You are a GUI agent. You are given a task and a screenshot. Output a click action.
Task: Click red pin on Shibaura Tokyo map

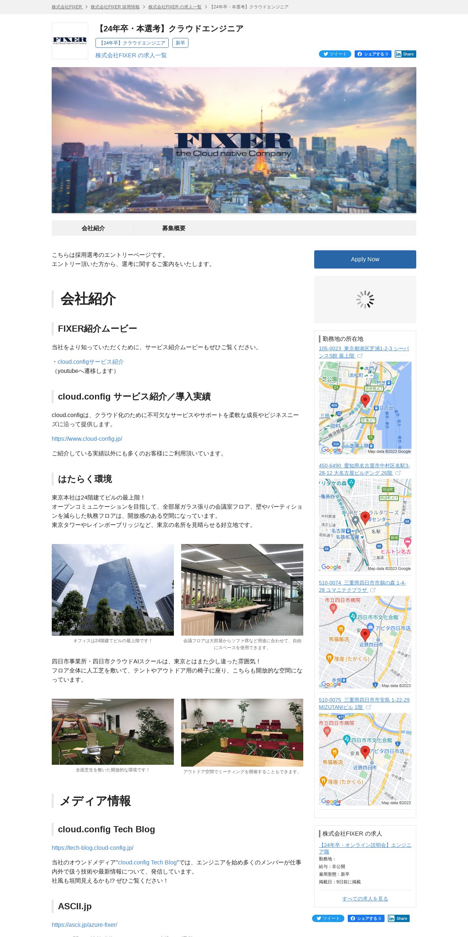pyautogui.click(x=365, y=401)
